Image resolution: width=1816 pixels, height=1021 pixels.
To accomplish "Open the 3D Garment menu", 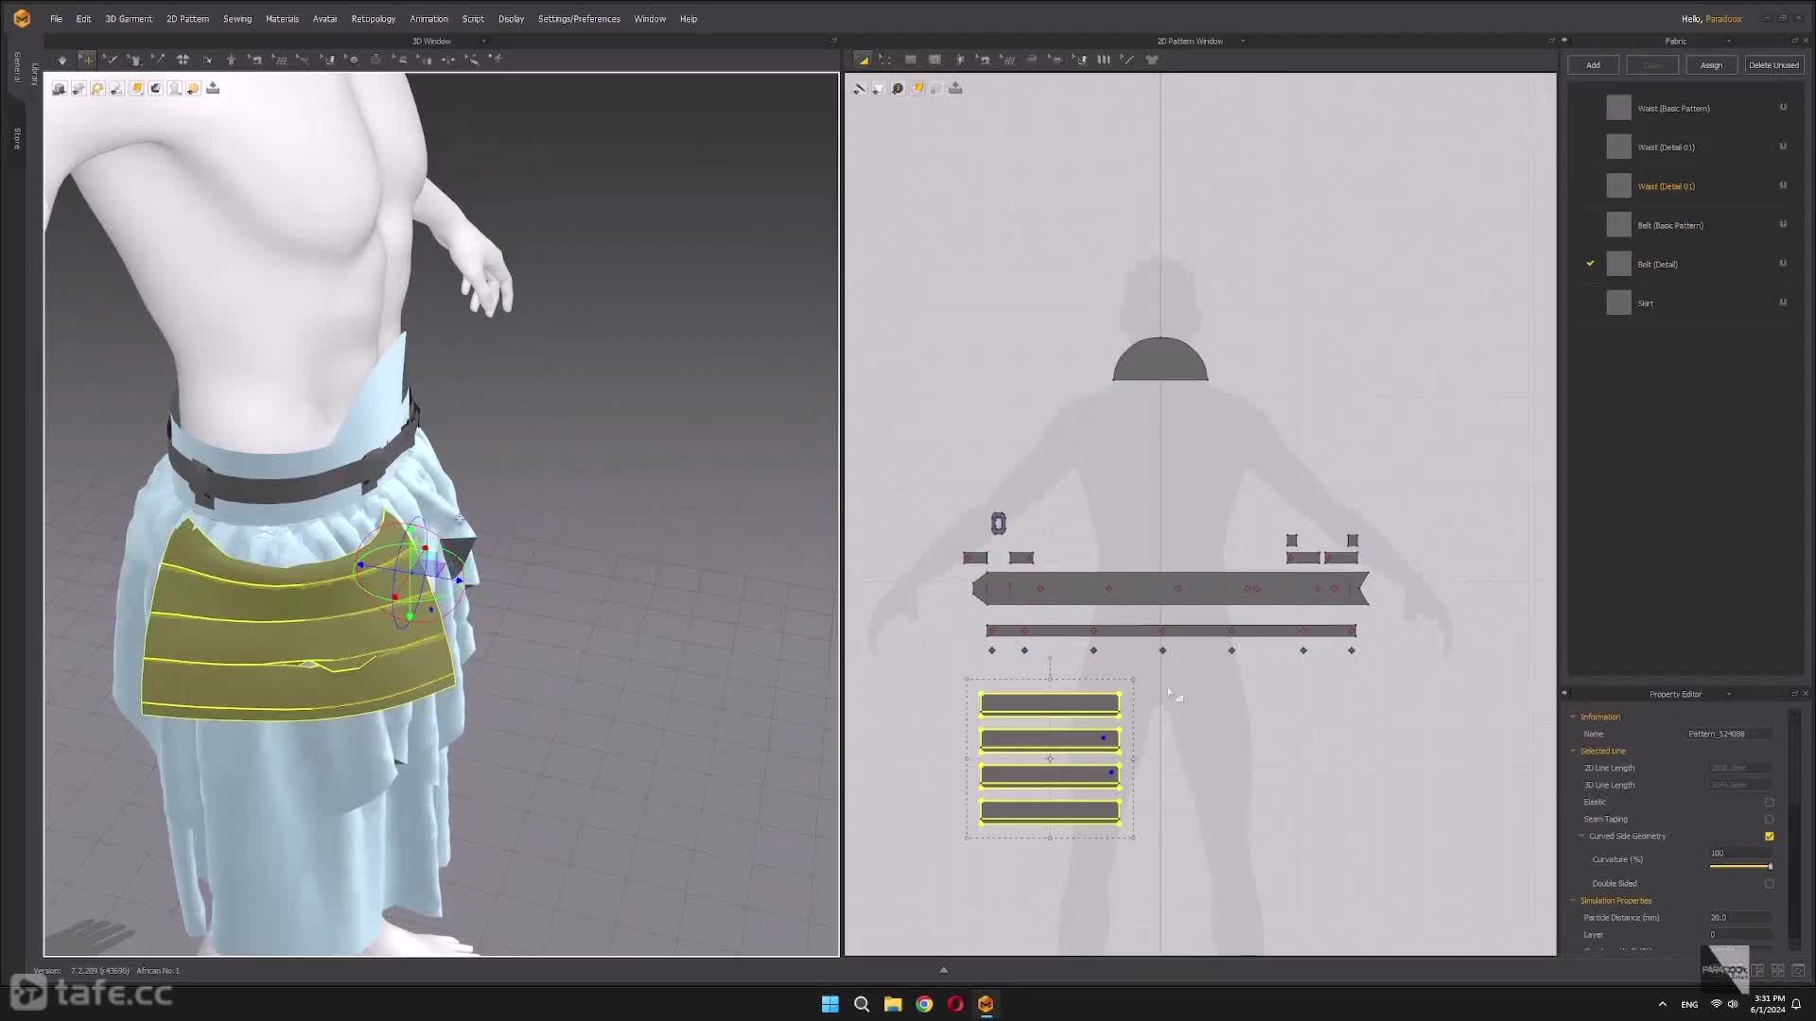I will tap(129, 19).
